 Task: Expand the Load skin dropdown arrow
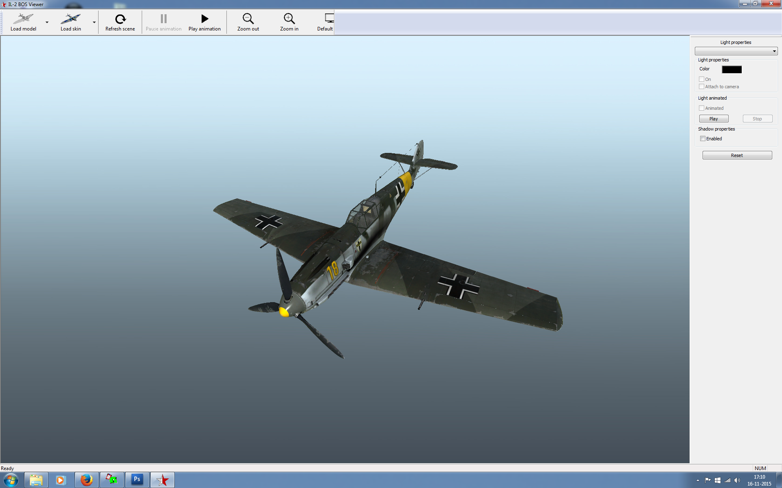pyautogui.click(x=94, y=22)
